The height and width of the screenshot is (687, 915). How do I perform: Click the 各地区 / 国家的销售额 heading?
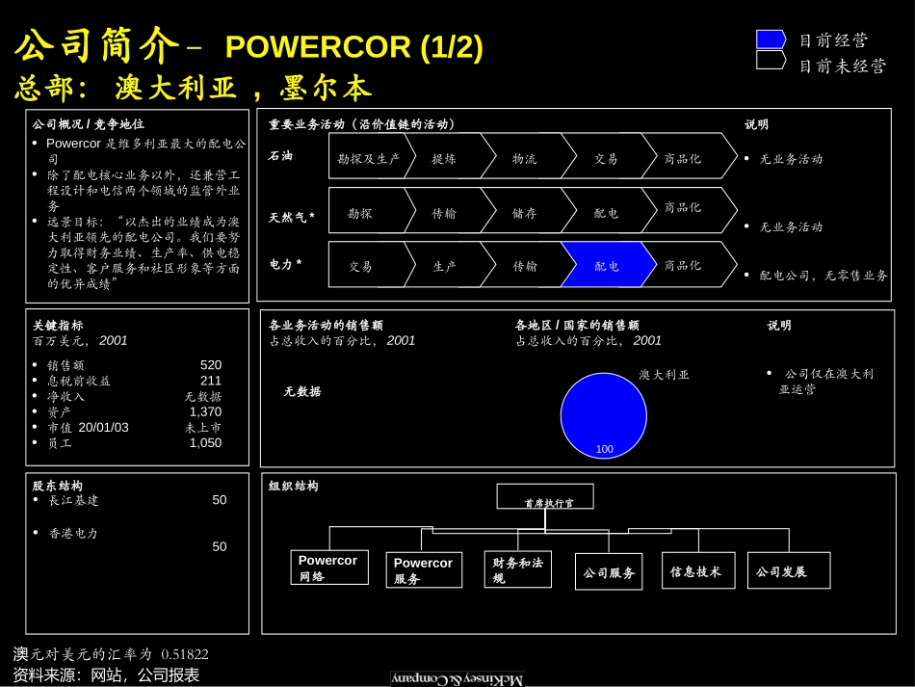click(577, 325)
